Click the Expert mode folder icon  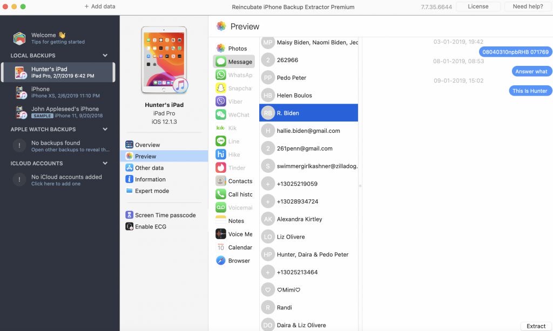pos(130,191)
